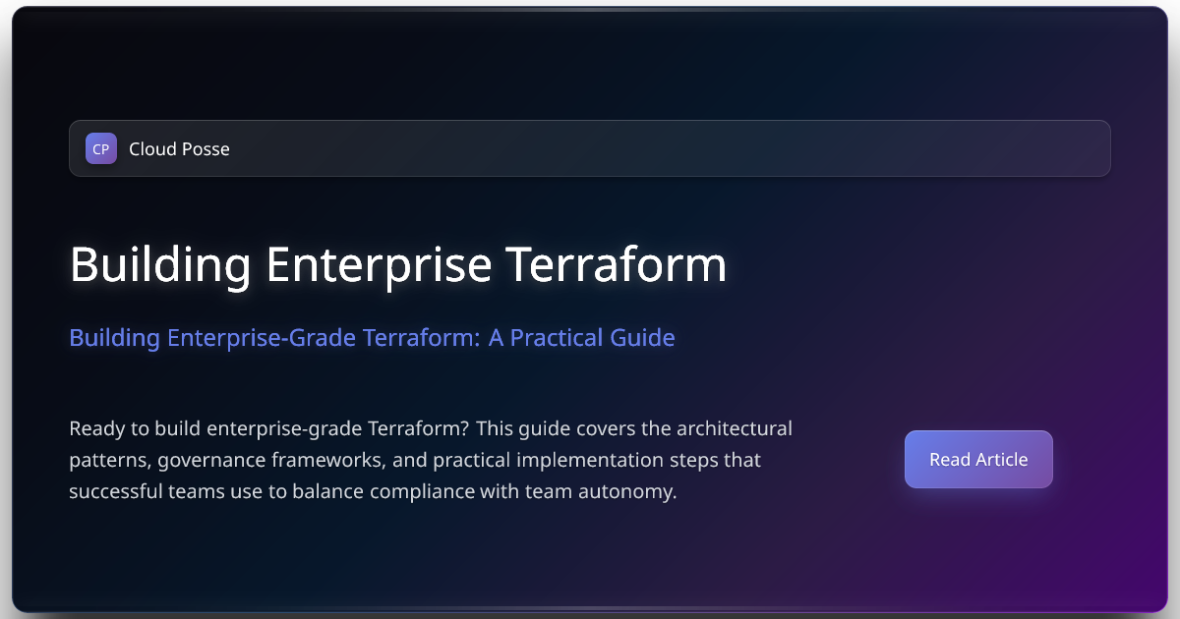Click the 'Cloud Posse' publisher name
The image size is (1180, 619).
[179, 148]
